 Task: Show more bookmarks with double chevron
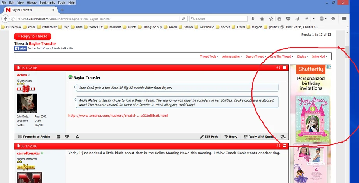tap(347, 27)
